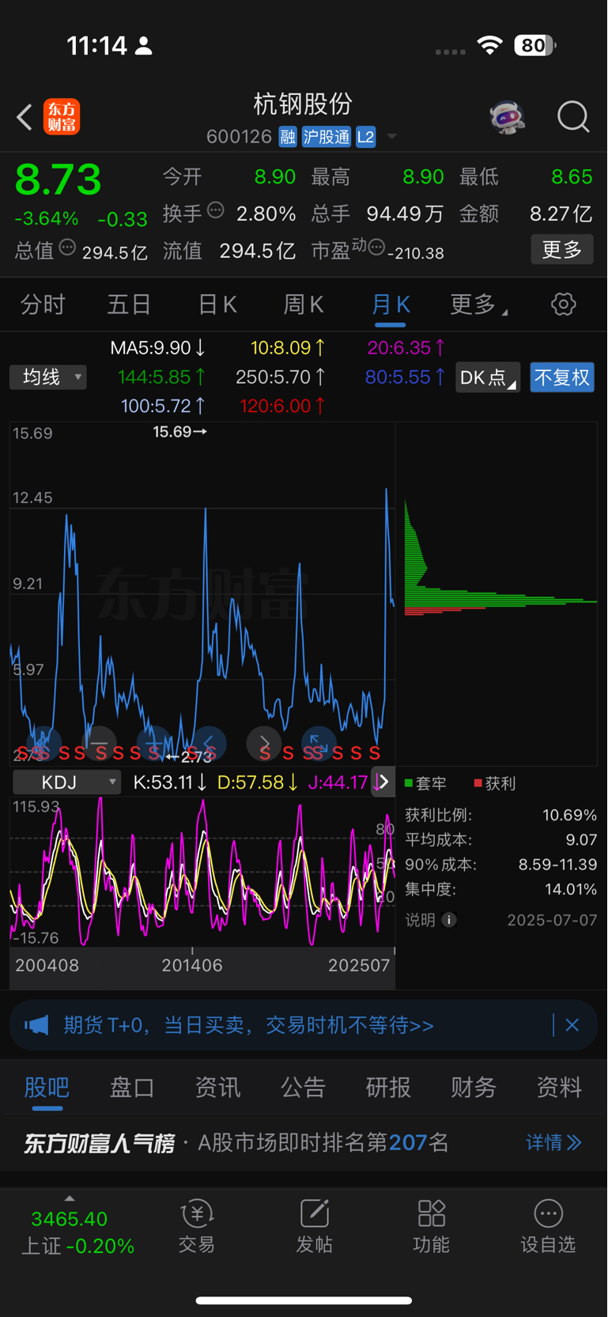Expand the 更多 chart period menu

[478, 305]
